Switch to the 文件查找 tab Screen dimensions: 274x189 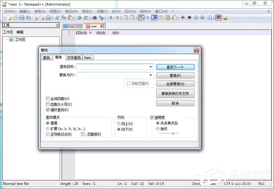74,58
